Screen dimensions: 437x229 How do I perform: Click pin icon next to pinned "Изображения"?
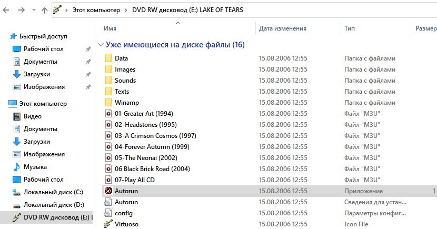[x=88, y=87]
